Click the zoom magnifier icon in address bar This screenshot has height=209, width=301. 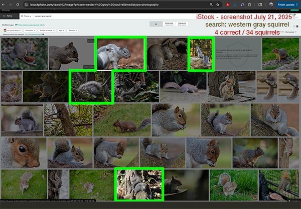coord(211,5)
